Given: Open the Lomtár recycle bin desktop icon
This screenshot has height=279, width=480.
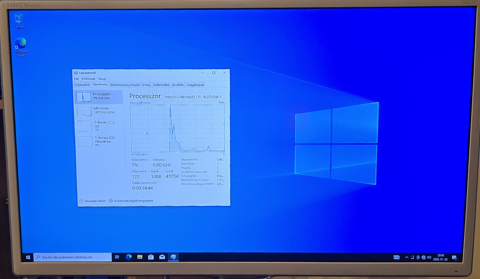Looking at the screenshot, I should 19,21.
